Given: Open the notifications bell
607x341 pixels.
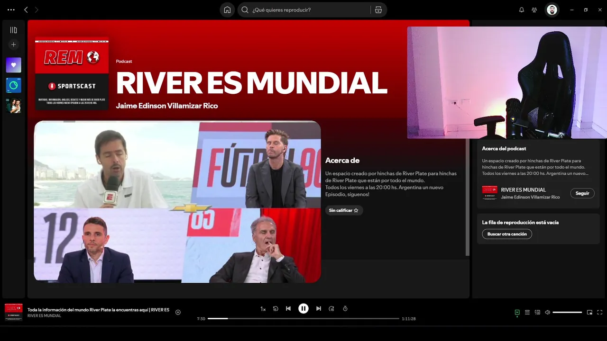Looking at the screenshot, I should click(522, 10).
